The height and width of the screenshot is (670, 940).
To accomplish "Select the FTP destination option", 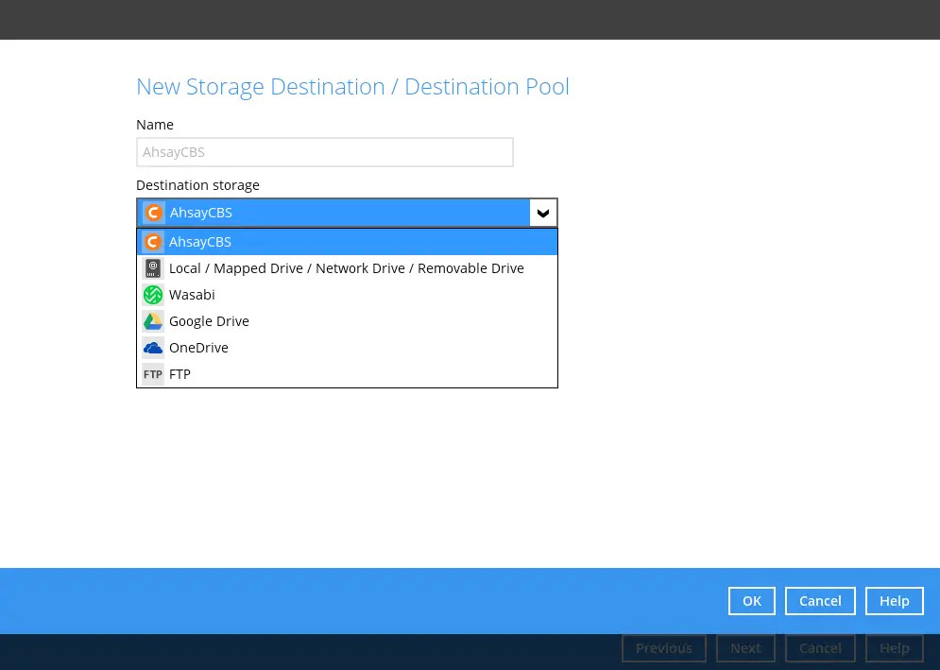I will (179, 374).
